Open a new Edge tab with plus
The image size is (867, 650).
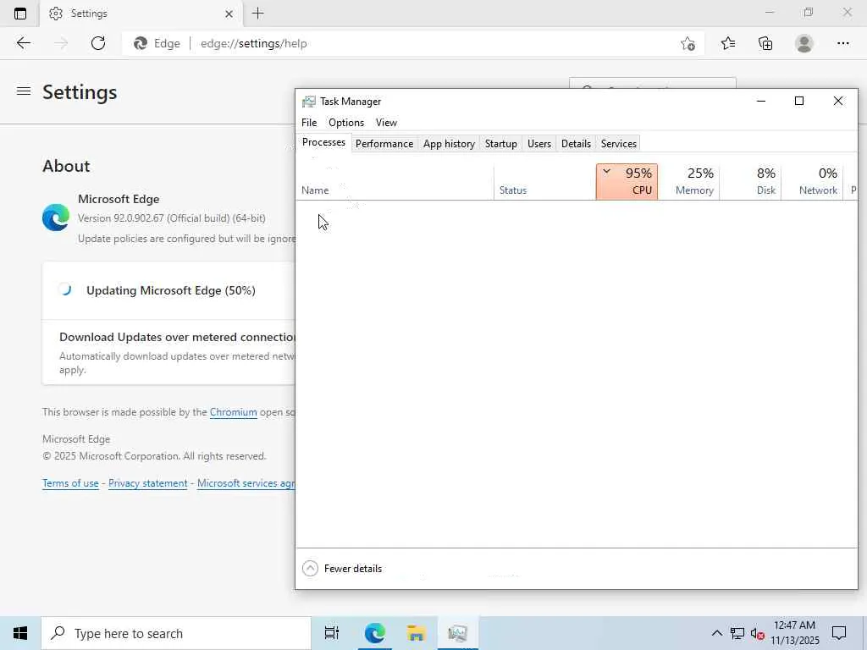click(257, 14)
